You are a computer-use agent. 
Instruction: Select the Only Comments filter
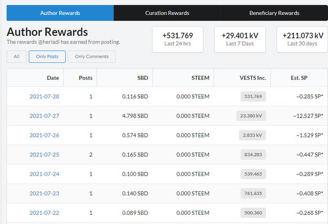click(92, 57)
